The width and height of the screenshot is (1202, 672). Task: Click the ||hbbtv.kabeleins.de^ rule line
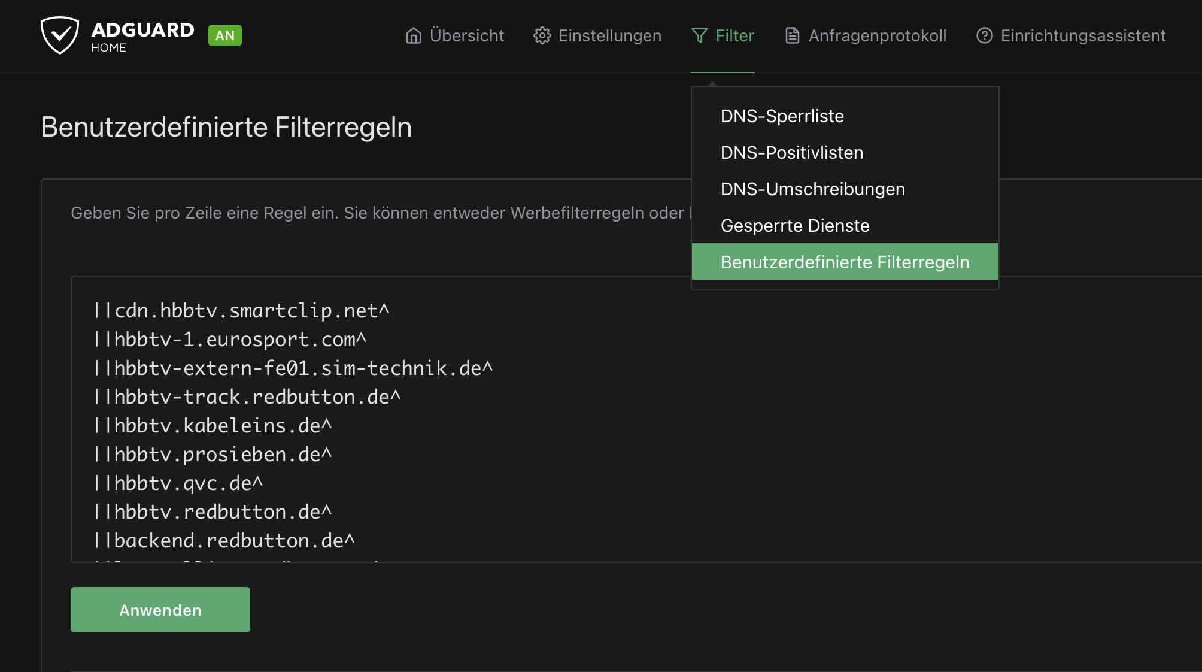[x=213, y=425]
